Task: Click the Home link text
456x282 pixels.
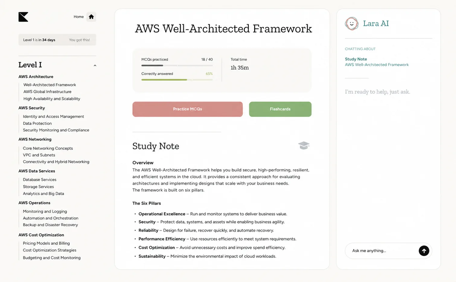Action: (79, 17)
